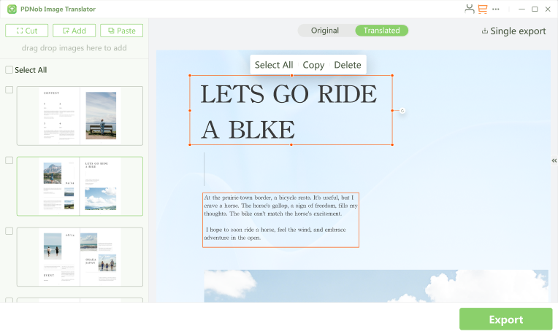Switch to the Original view tab
Image resolution: width=558 pixels, height=334 pixels.
pyautogui.click(x=325, y=31)
